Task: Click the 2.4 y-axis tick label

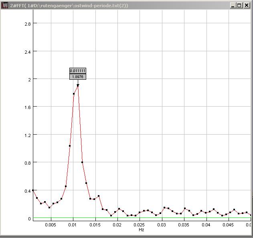Action: point(28,52)
